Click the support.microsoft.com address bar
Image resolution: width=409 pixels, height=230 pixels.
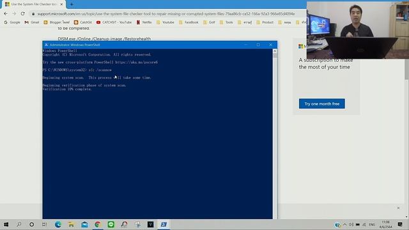166,14
